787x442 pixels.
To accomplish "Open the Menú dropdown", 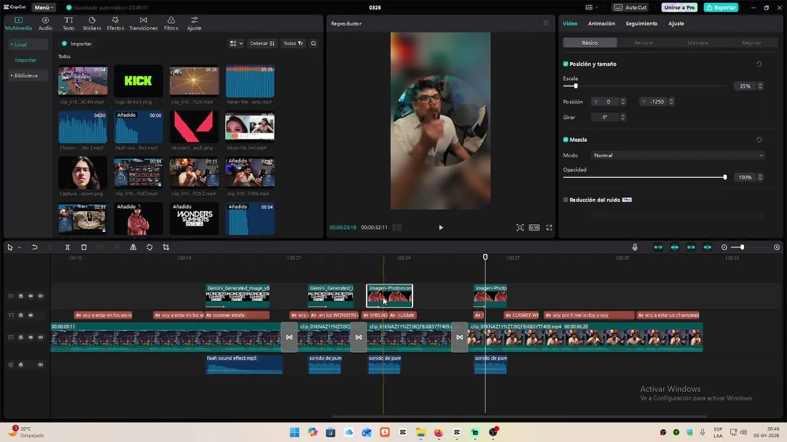I will click(x=44, y=7).
